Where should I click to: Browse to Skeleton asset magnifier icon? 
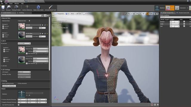click(29, 95)
